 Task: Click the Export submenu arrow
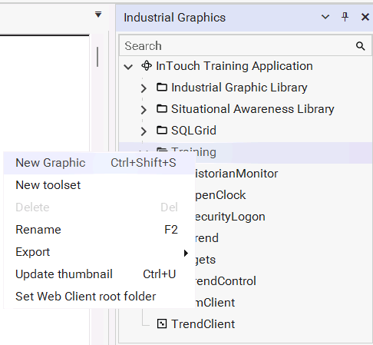coord(186,253)
